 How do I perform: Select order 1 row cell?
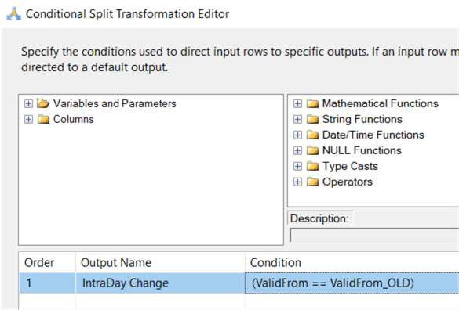(x=47, y=283)
